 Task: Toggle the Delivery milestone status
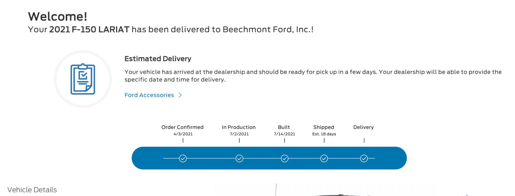tap(364, 158)
